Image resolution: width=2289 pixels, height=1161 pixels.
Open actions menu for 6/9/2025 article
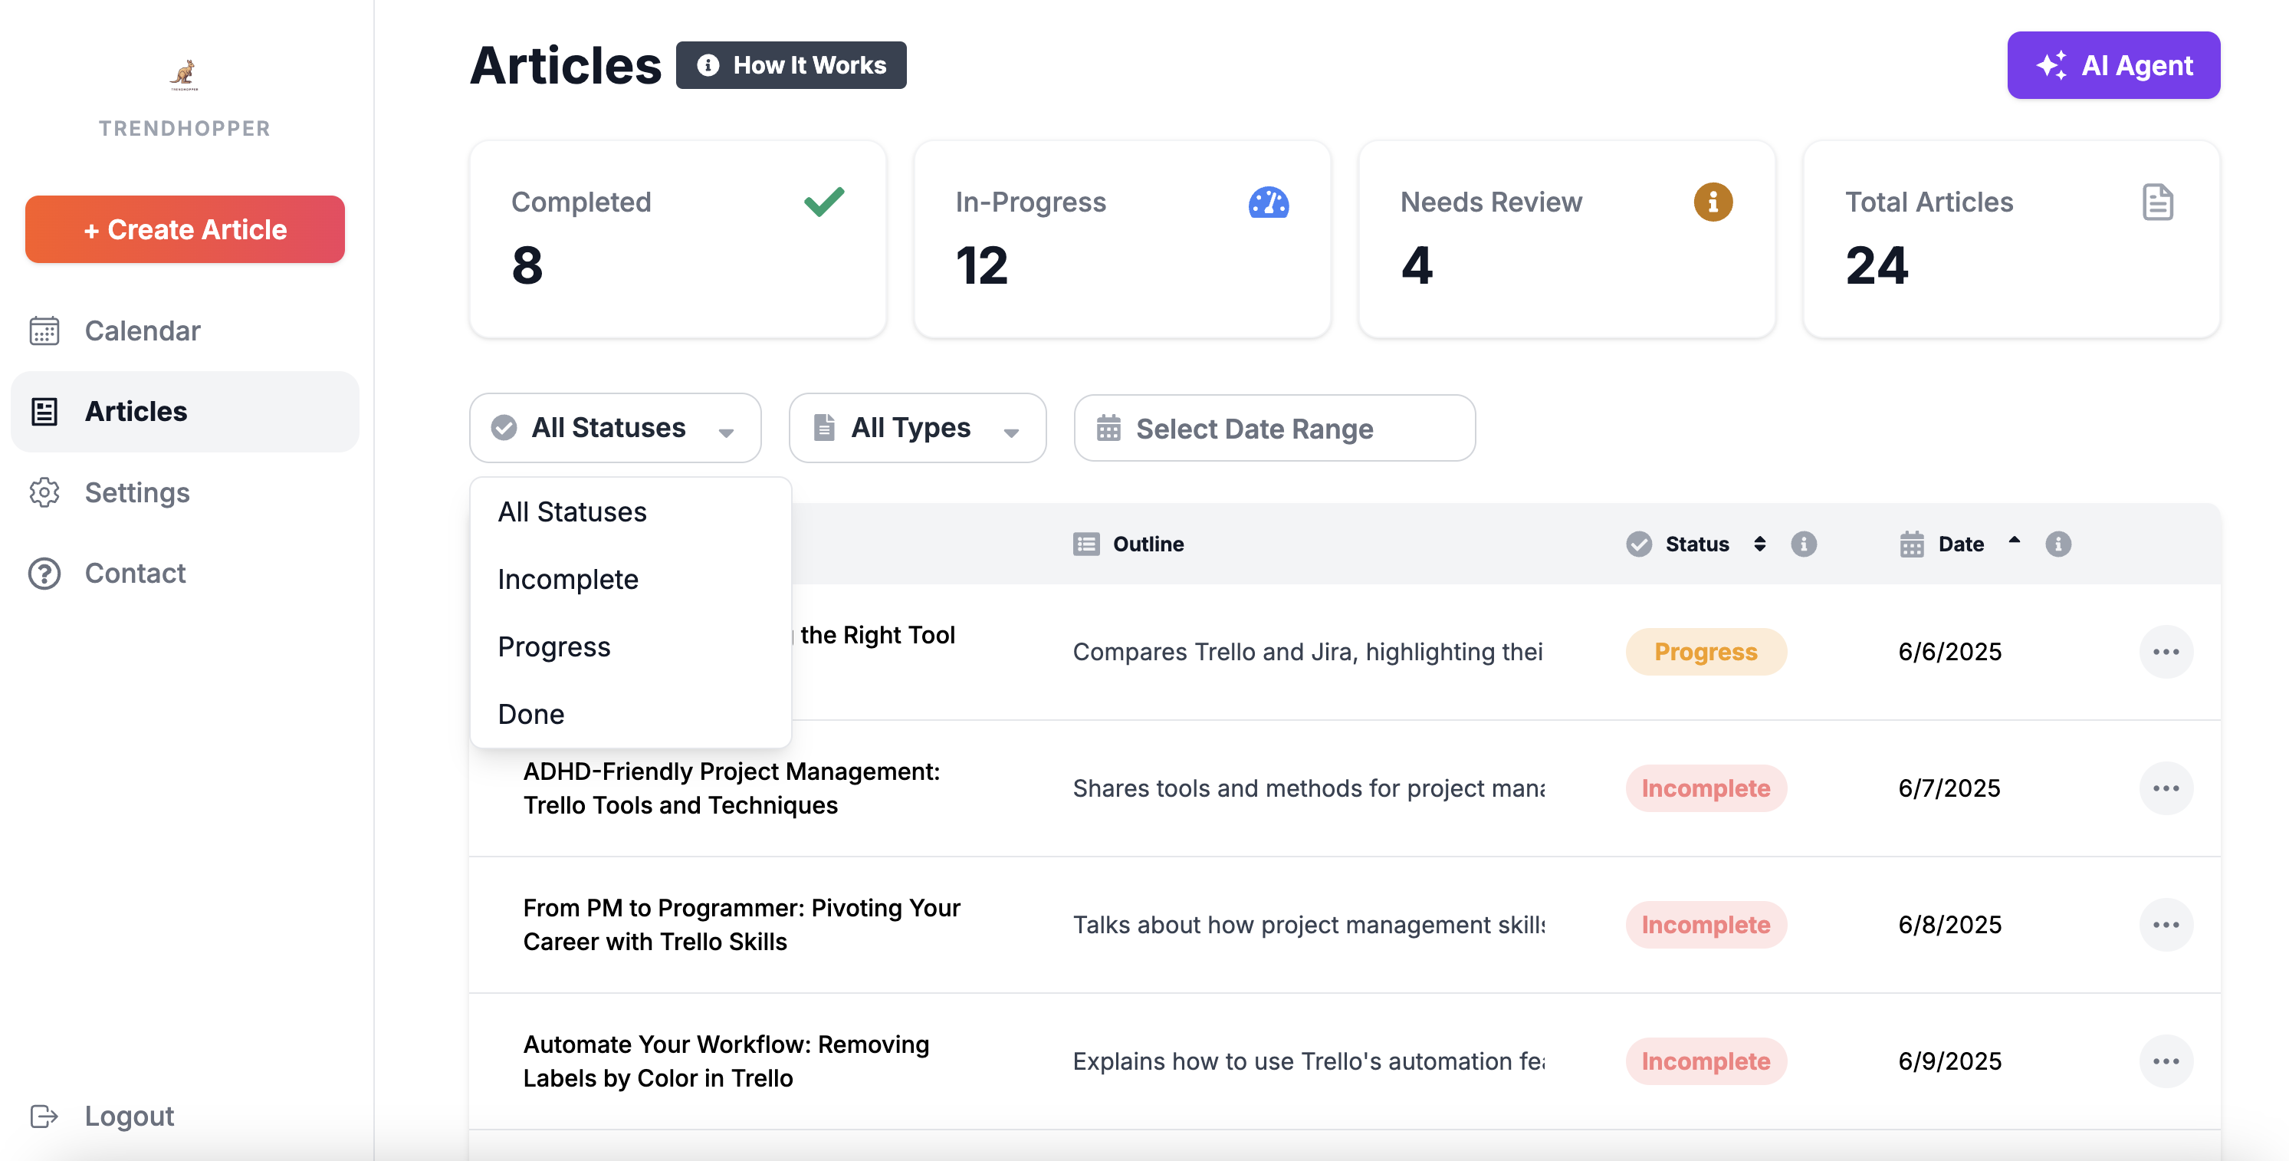tap(2166, 1061)
